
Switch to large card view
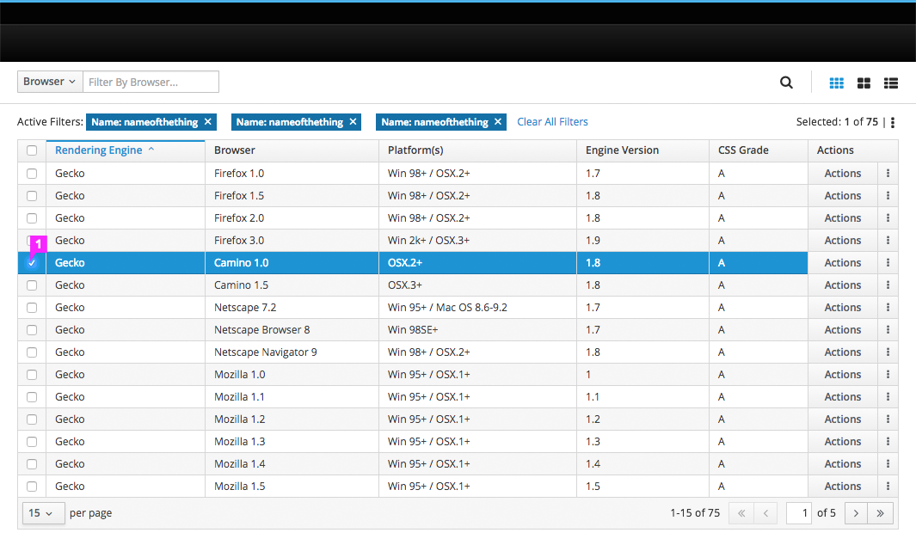tap(864, 83)
